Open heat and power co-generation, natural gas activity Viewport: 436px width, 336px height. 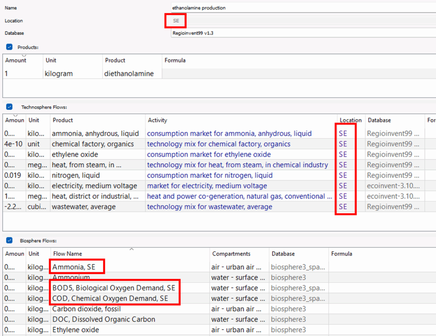point(239,196)
